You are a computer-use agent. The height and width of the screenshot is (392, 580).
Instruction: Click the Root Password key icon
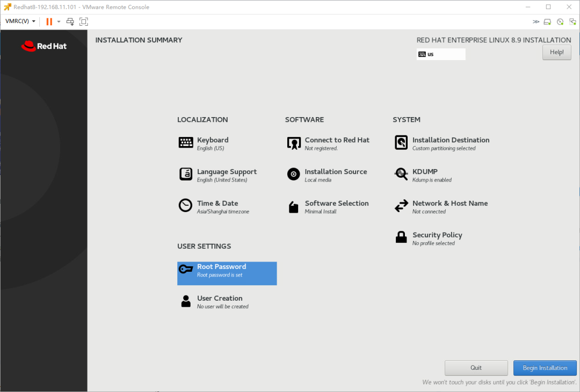coord(186,269)
